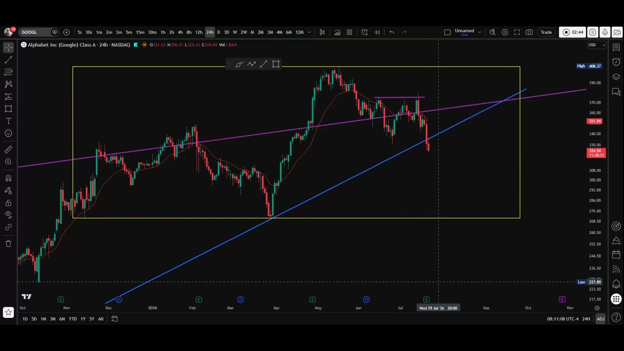Viewport: 624px width, 351px height.
Task: Enter fullscreen mode
Action: point(517,32)
